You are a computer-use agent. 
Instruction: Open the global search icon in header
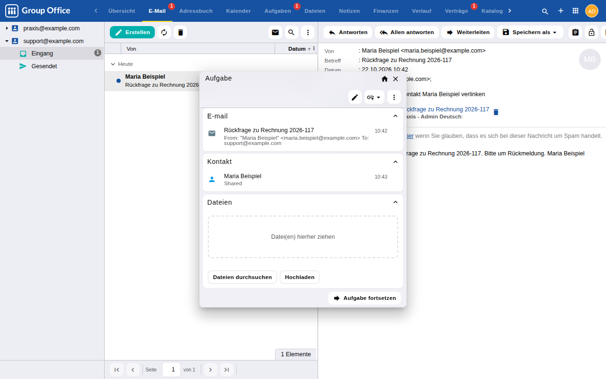click(545, 11)
